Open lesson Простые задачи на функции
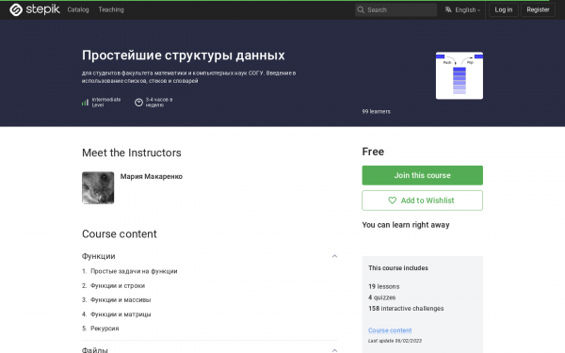 134,271
